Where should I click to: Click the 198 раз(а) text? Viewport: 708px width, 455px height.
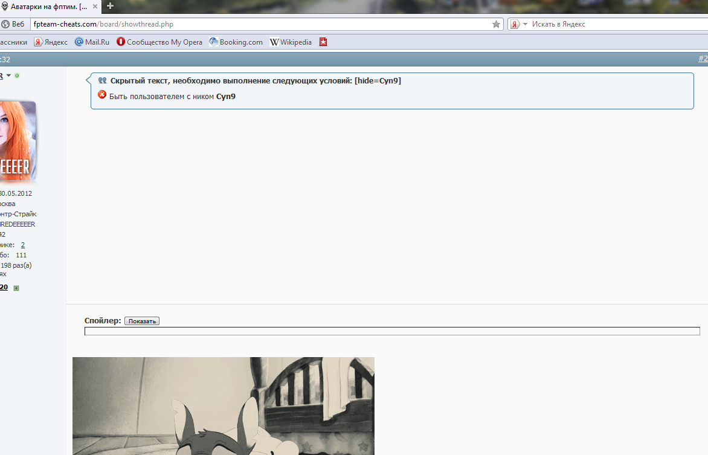16,265
